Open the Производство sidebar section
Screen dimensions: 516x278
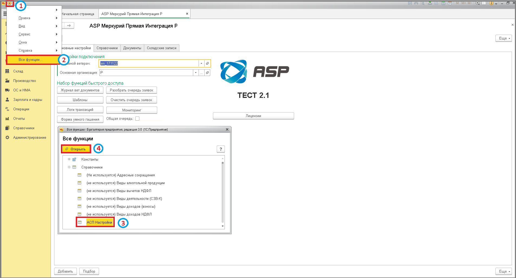point(24,81)
